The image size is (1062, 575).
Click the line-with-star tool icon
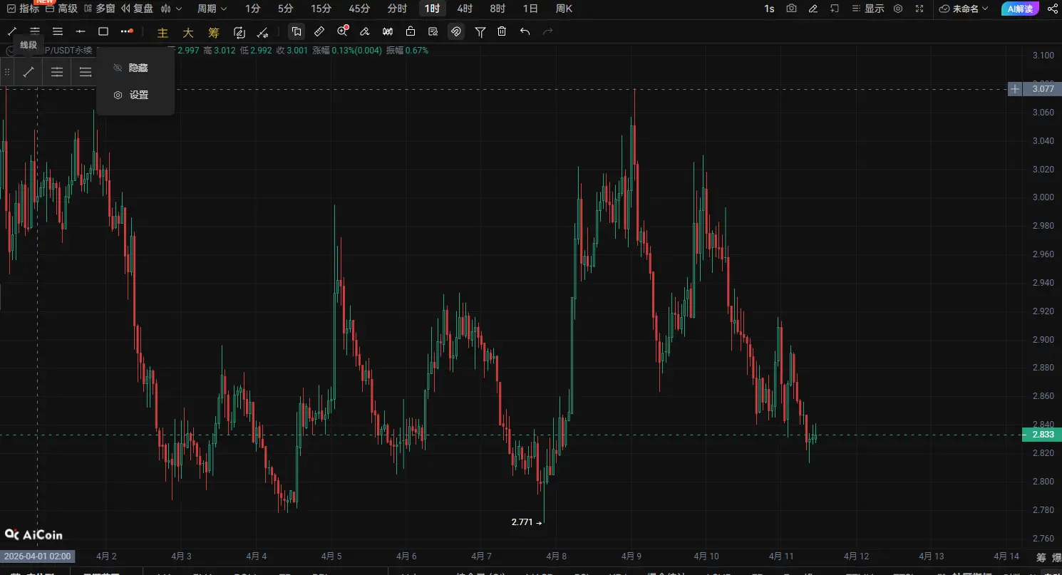(x=262, y=31)
